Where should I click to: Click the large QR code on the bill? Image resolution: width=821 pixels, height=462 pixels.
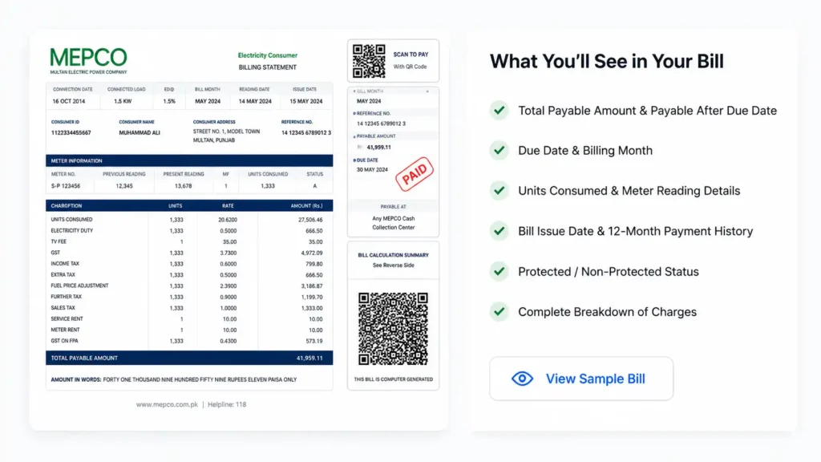point(393,328)
